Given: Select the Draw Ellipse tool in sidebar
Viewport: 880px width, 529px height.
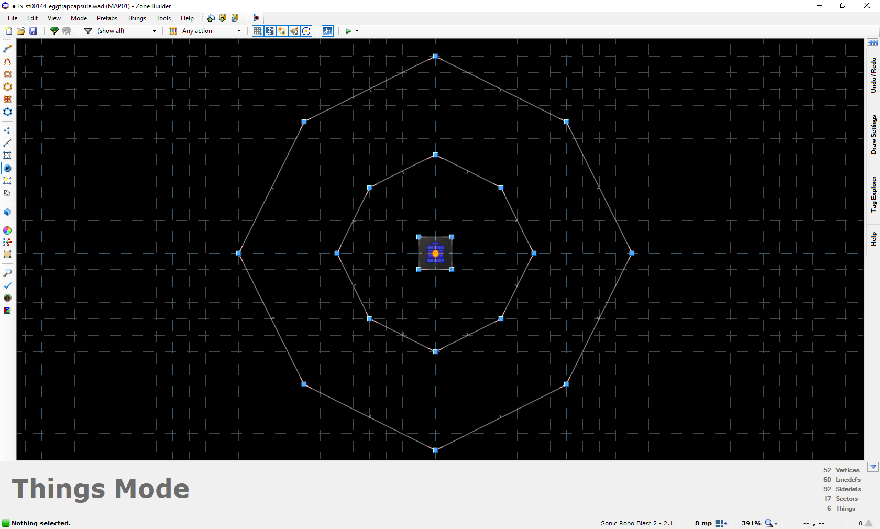Looking at the screenshot, I should pos(7,86).
